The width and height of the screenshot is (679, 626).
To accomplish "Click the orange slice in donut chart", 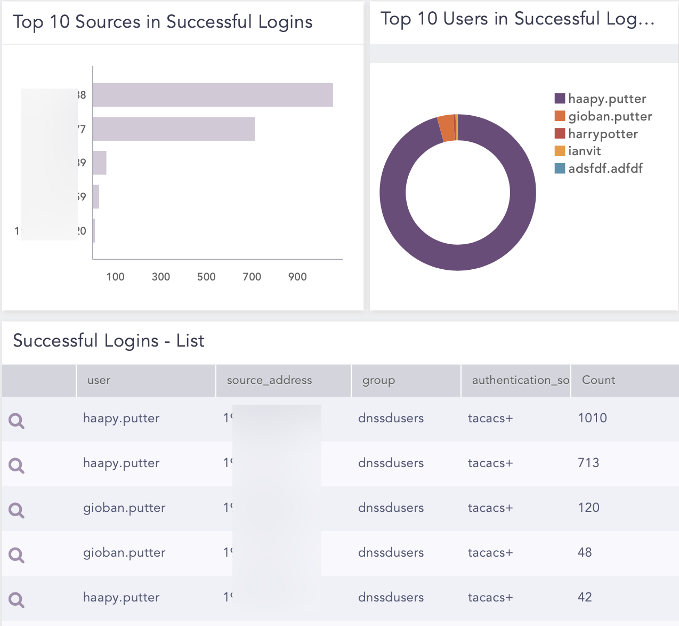I will (447, 129).
